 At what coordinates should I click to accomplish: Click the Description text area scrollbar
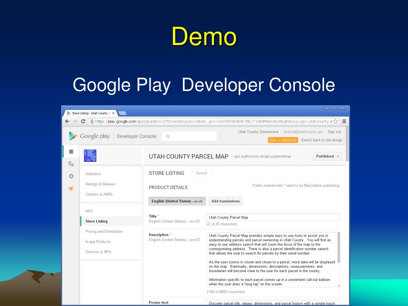[339, 247]
